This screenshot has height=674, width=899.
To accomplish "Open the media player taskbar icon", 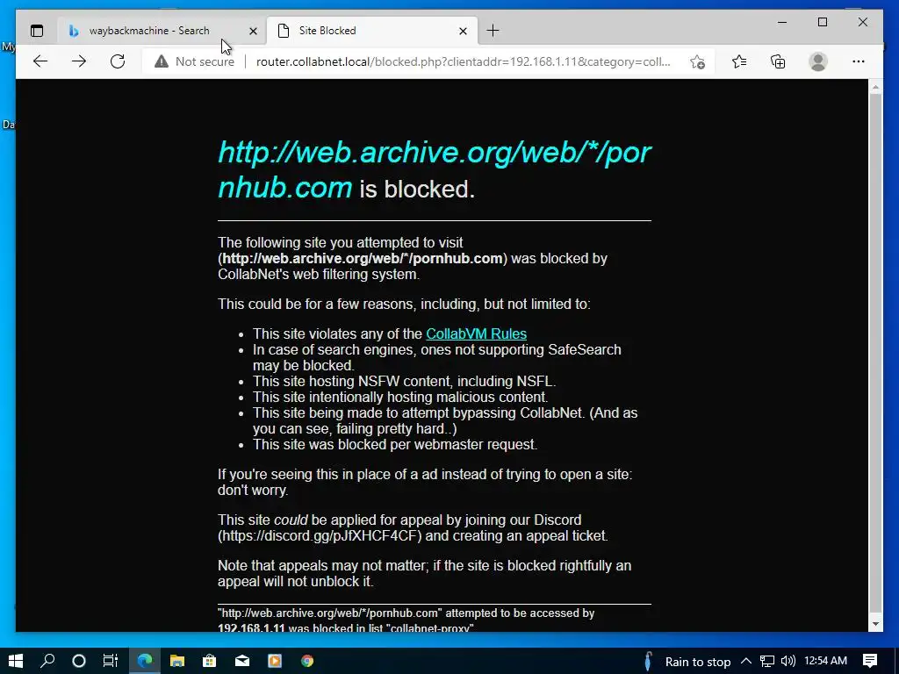I will tap(275, 661).
